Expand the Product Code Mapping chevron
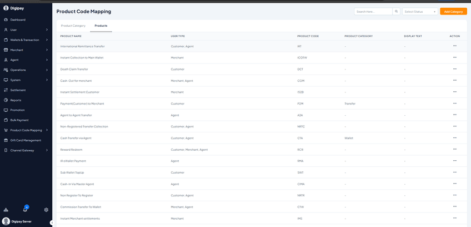The height and width of the screenshot is (227, 471). tap(47, 130)
